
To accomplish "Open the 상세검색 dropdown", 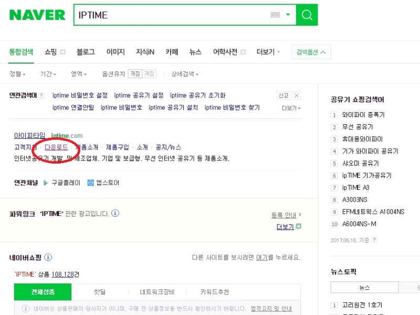I will [x=185, y=74].
